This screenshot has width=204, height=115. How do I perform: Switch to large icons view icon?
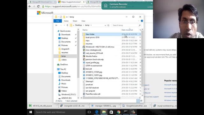click(141, 101)
